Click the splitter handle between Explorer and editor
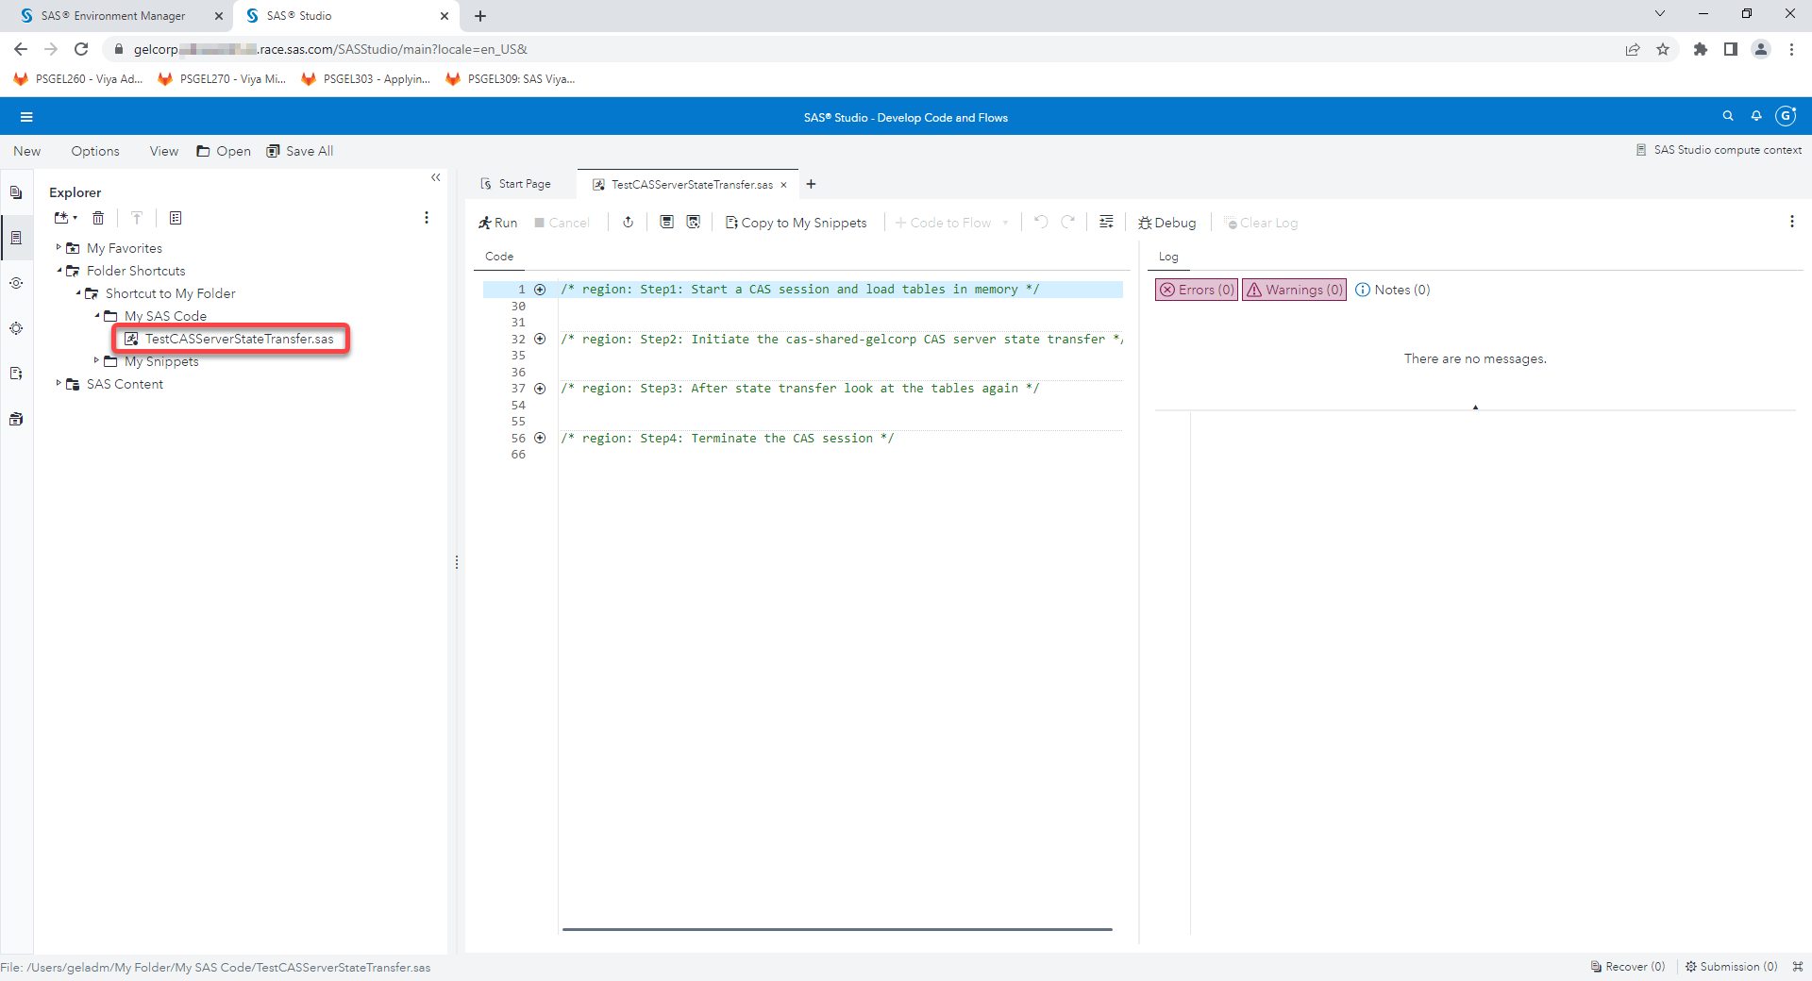The image size is (1812, 981). pos(457,562)
